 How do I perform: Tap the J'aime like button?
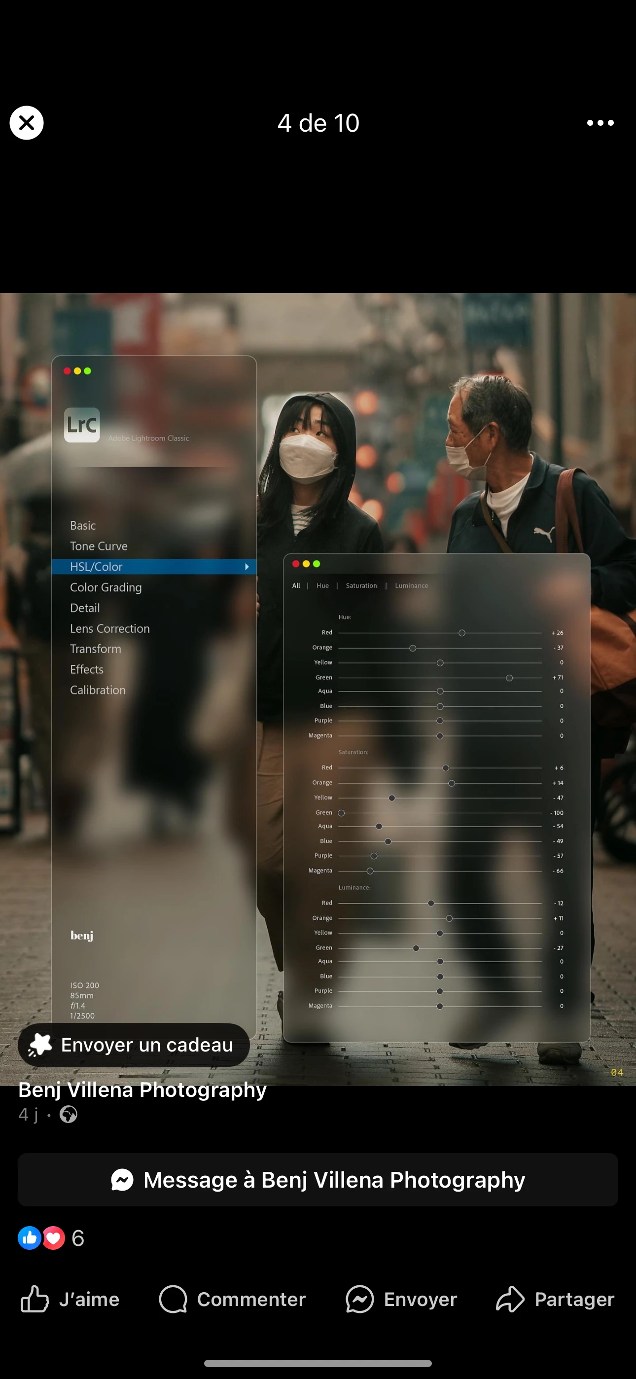click(x=70, y=1299)
